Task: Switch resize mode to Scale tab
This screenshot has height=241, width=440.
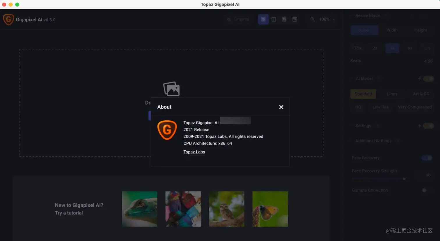Action: tap(364, 30)
